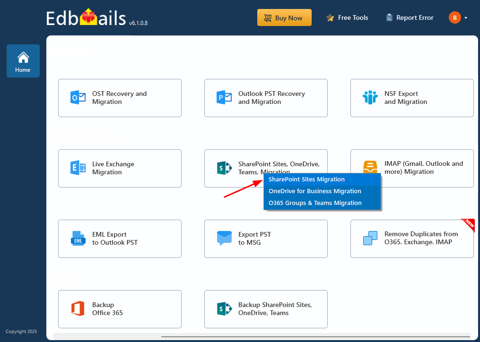Select SharePoint Sites Migration menu entry
480x342 pixels.
point(322,180)
